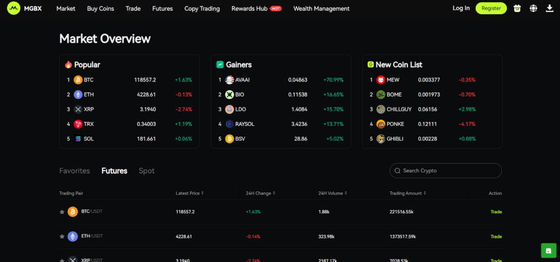Viewport: 560px width, 262px height.
Task: Click the Ethereum icon in ETH/USDT table row
Action: click(x=73, y=236)
